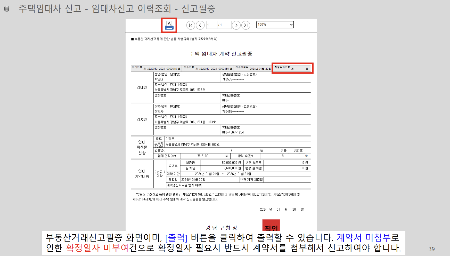Click the printer graphic inside the red highlight box
Viewport: 450px width, 256px height.
[169, 25]
